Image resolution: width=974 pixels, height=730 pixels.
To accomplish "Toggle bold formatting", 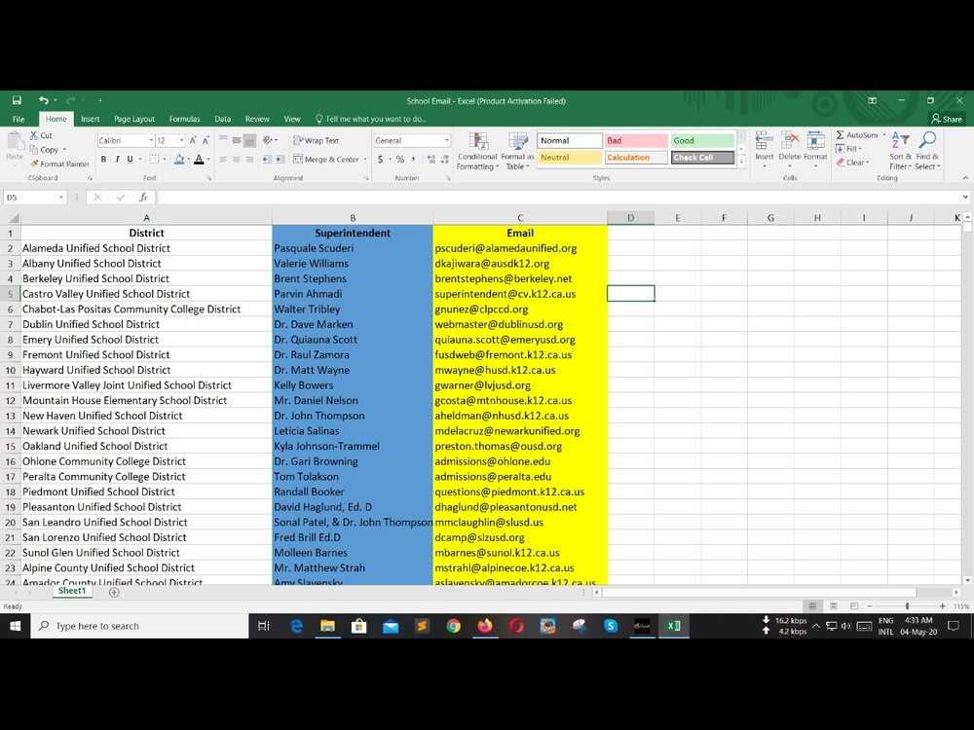I will 105,157.
